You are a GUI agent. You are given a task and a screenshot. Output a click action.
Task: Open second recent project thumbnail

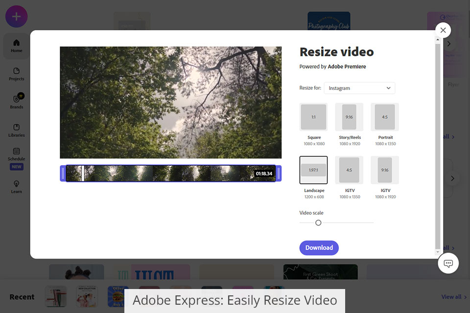pyautogui.click(x=87, y=296)
